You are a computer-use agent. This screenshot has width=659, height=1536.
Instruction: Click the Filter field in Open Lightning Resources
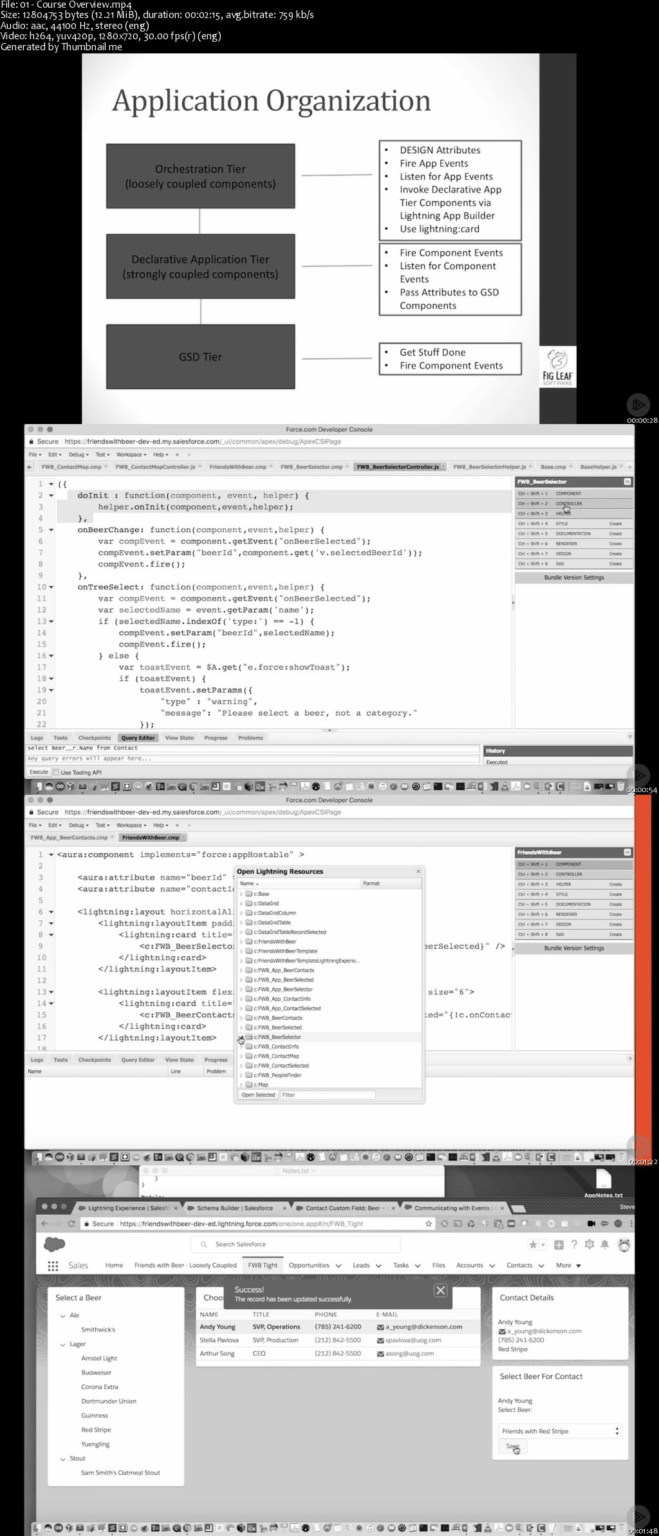pyautogui.click(x=328, y=1095)
